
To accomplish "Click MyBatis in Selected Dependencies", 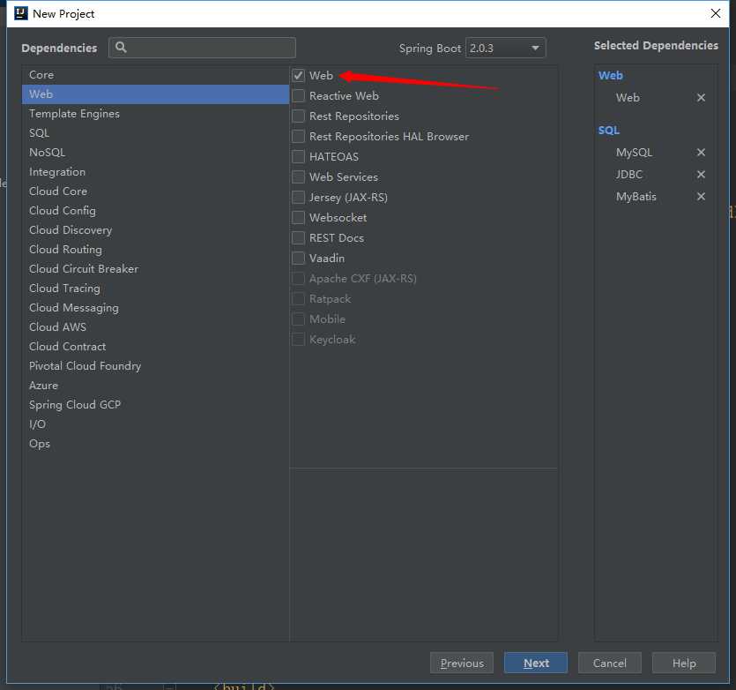I will point(636,197).
